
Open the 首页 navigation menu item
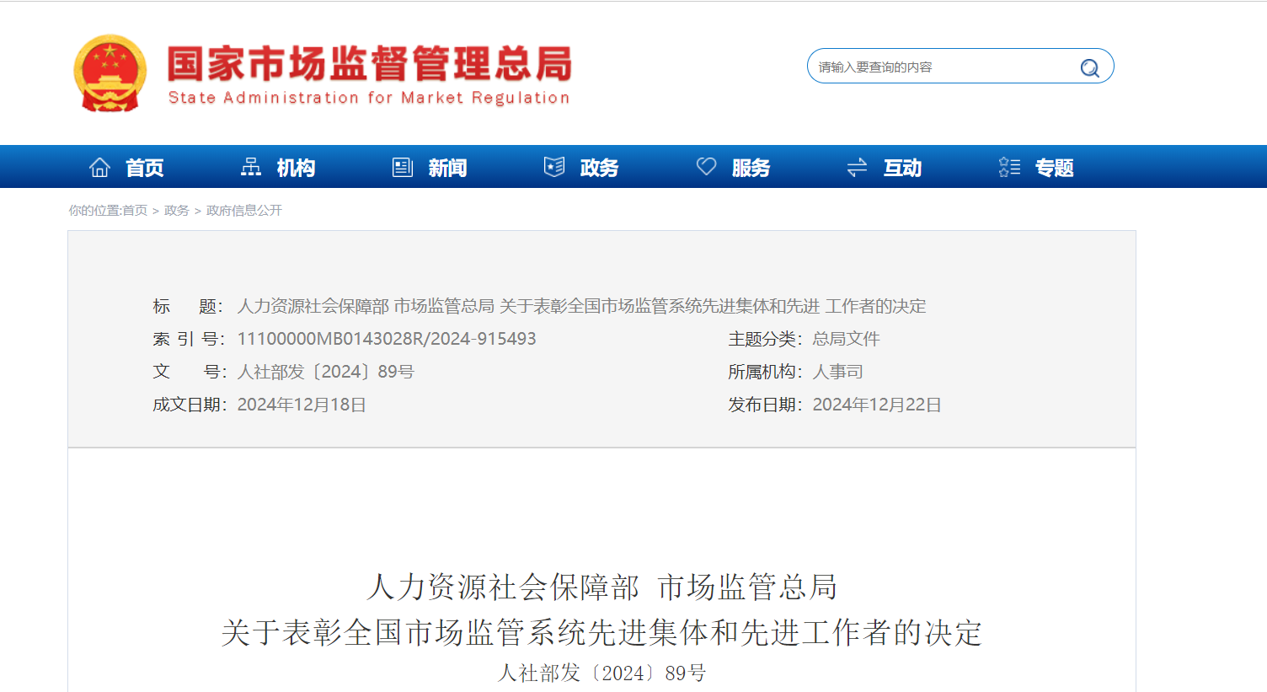coord(145,168)
